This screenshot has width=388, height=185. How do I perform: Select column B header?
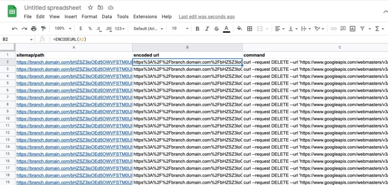(187, 47)
